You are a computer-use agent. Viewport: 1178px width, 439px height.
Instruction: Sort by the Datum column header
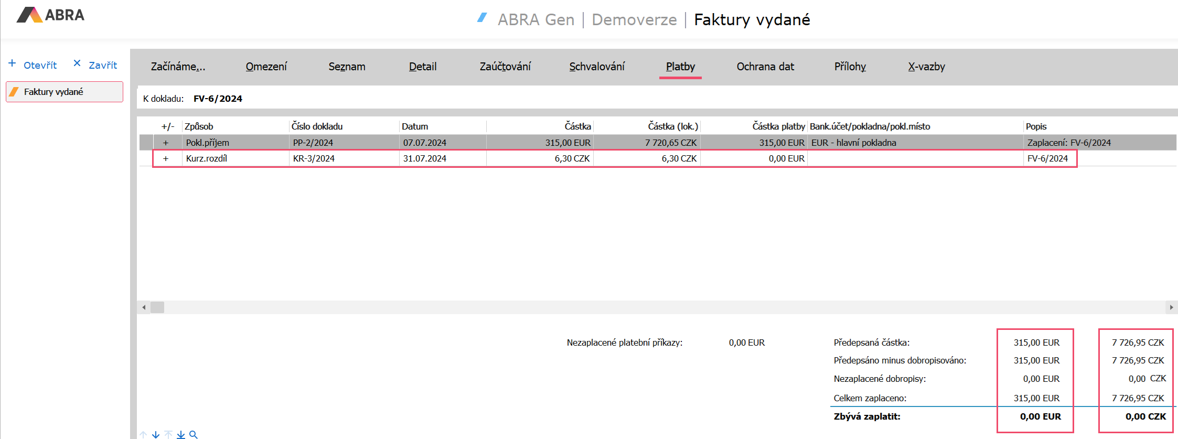click(415, 126)
